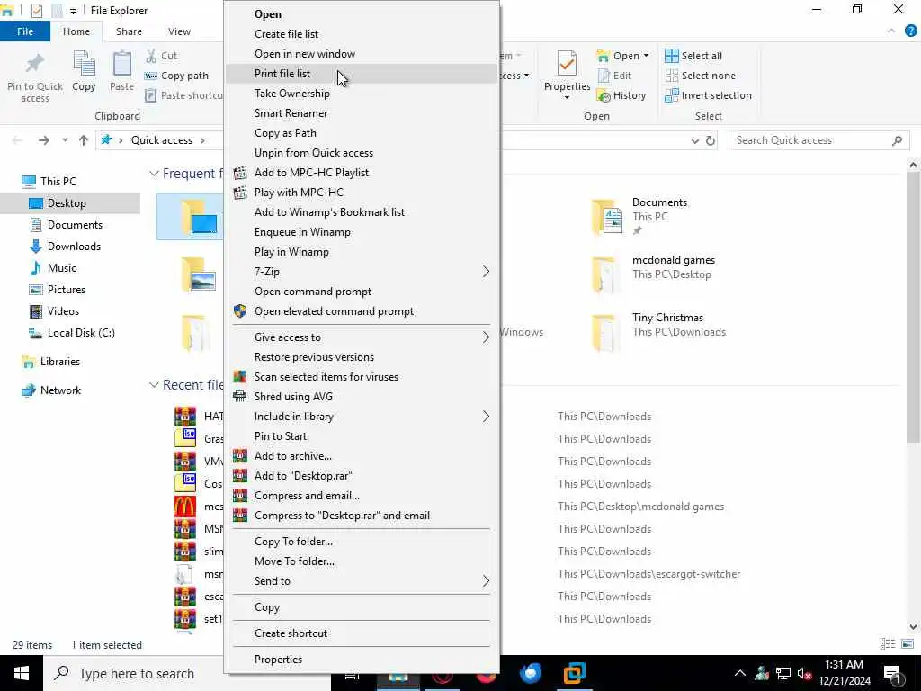Open the File tab
Screen dimensions: 921x691
[25, 31]
